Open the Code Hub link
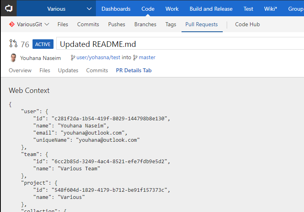 (247, 24)
